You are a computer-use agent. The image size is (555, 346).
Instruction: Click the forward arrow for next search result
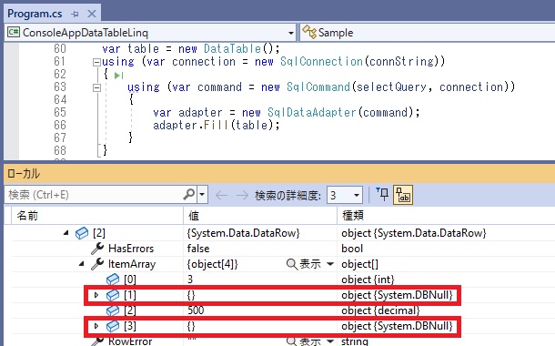(242, 195)
